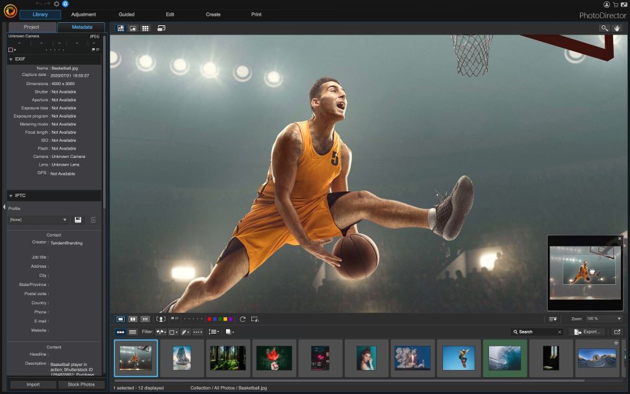The height and width of the screenshot is (394, 630).
Task: Switch the filmstrip to list view mode
Action: (x=132, y=332)
